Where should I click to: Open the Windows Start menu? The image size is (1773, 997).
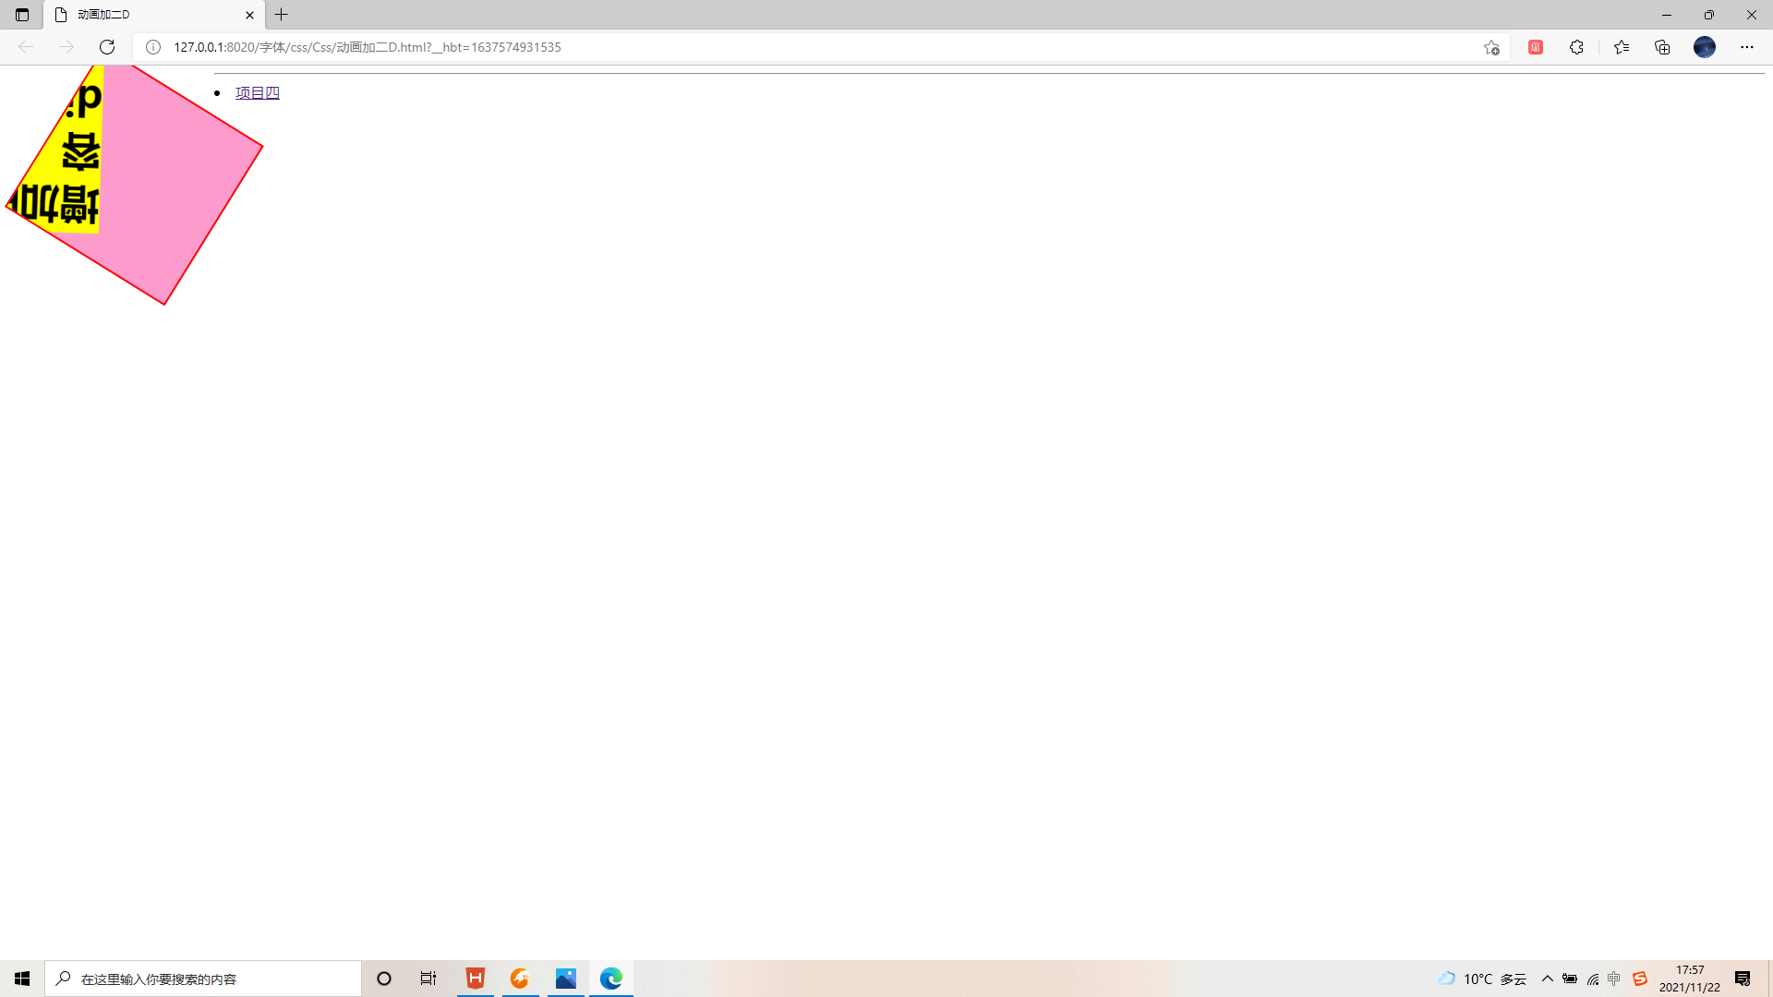21,978
